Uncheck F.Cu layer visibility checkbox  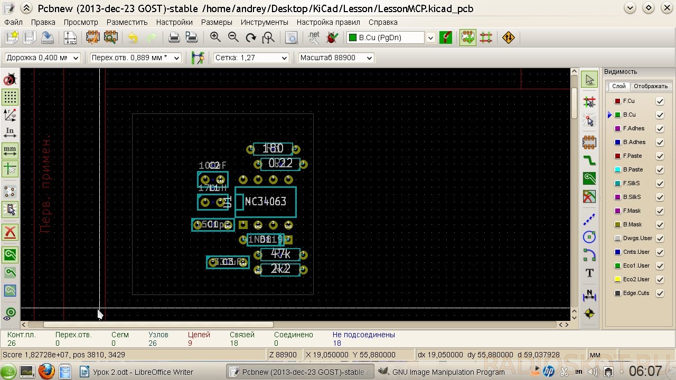pyautogui.click(x=660, y=101)
